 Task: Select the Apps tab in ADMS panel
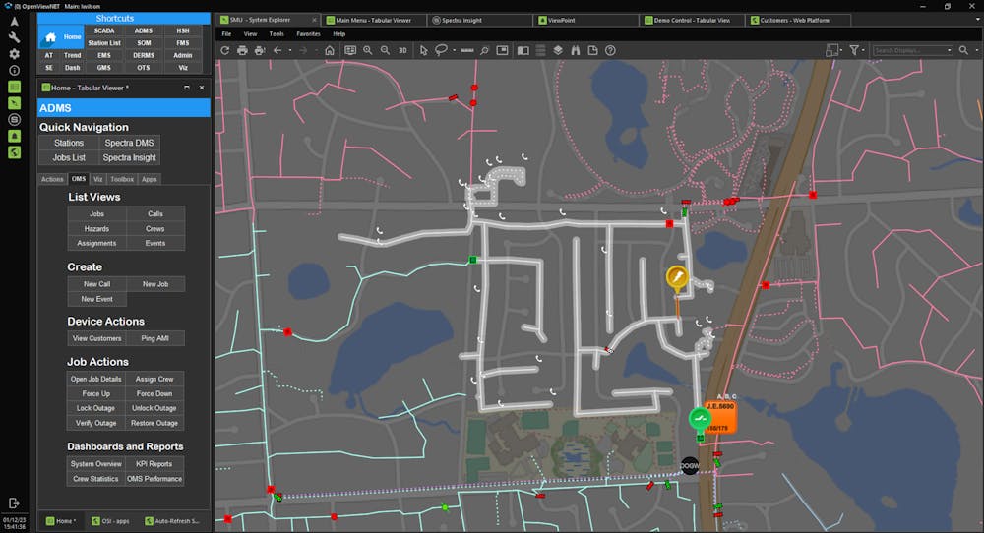pos(149,179)
